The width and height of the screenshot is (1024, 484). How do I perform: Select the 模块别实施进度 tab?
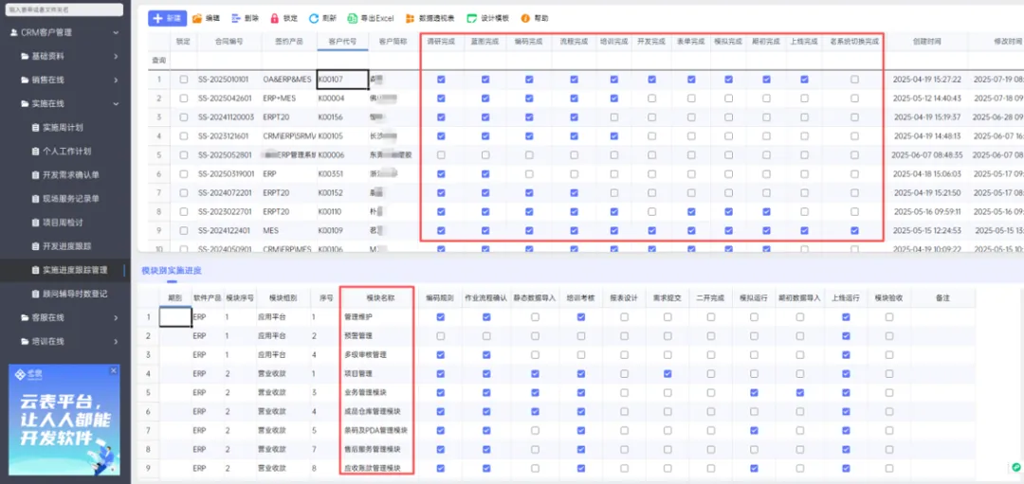coord(171,271)
